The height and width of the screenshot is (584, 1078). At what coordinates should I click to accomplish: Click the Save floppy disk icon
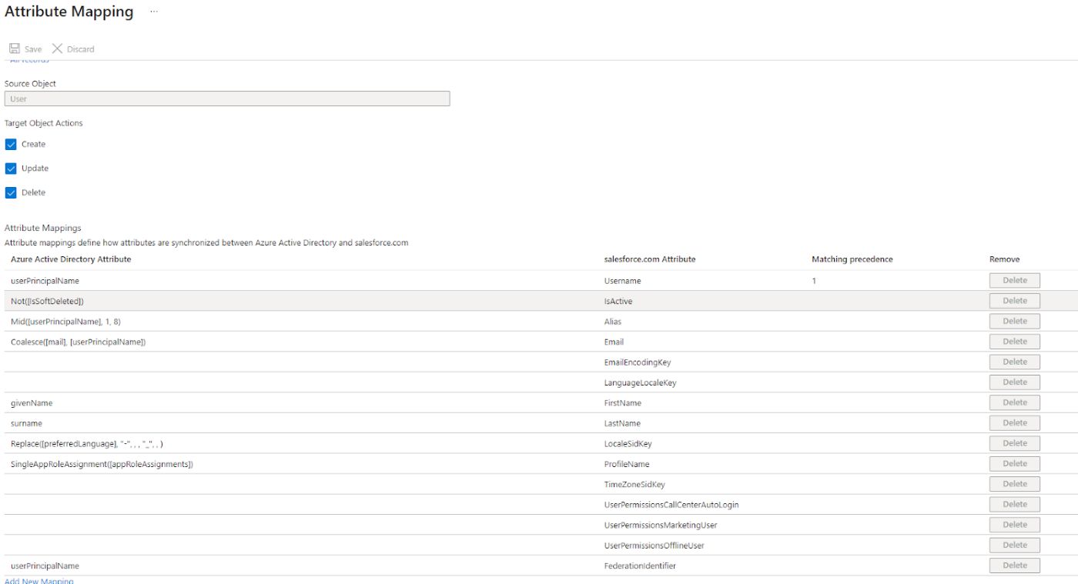pyautogui.click(x=15, y=48)
